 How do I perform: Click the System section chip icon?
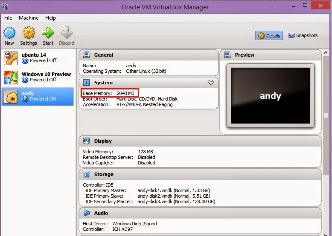click(86, 83)
